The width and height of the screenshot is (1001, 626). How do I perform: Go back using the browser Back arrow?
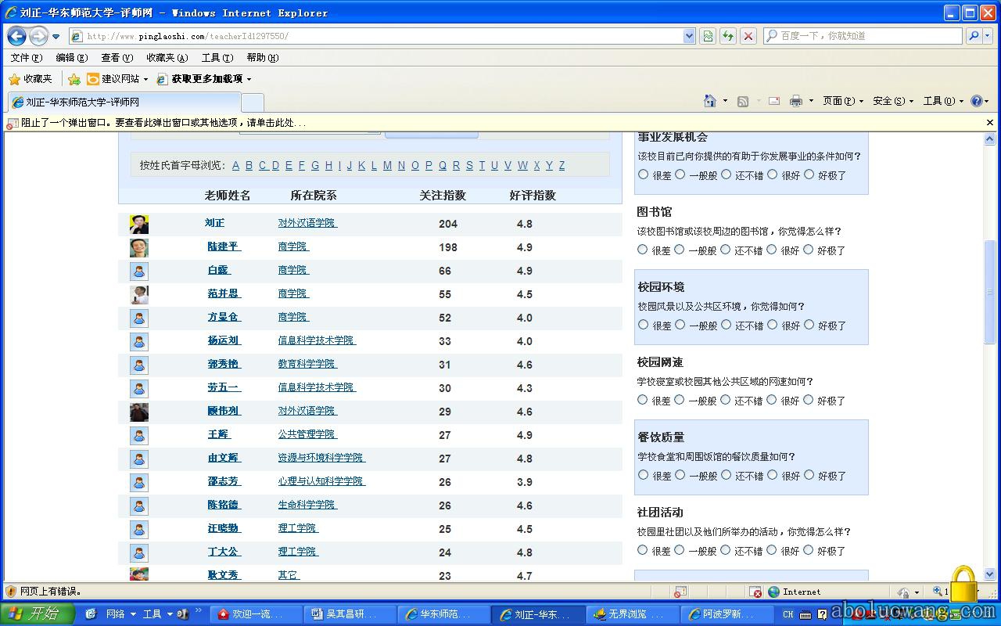[x=16, y=36]
